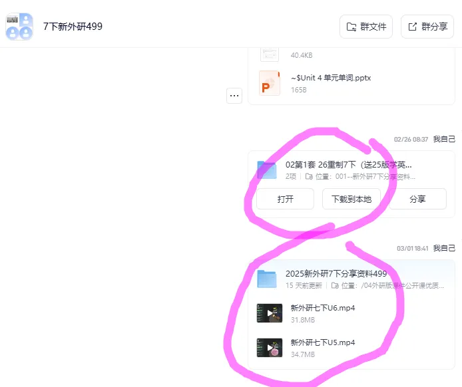Play the 新外研七下U6.mp4 video thumbnail
The width and height of the screenshot is (462, 387).
click(270, 313)
